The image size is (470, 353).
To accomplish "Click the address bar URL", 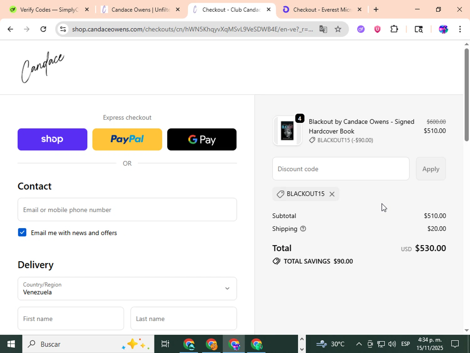I will (192, 29).
